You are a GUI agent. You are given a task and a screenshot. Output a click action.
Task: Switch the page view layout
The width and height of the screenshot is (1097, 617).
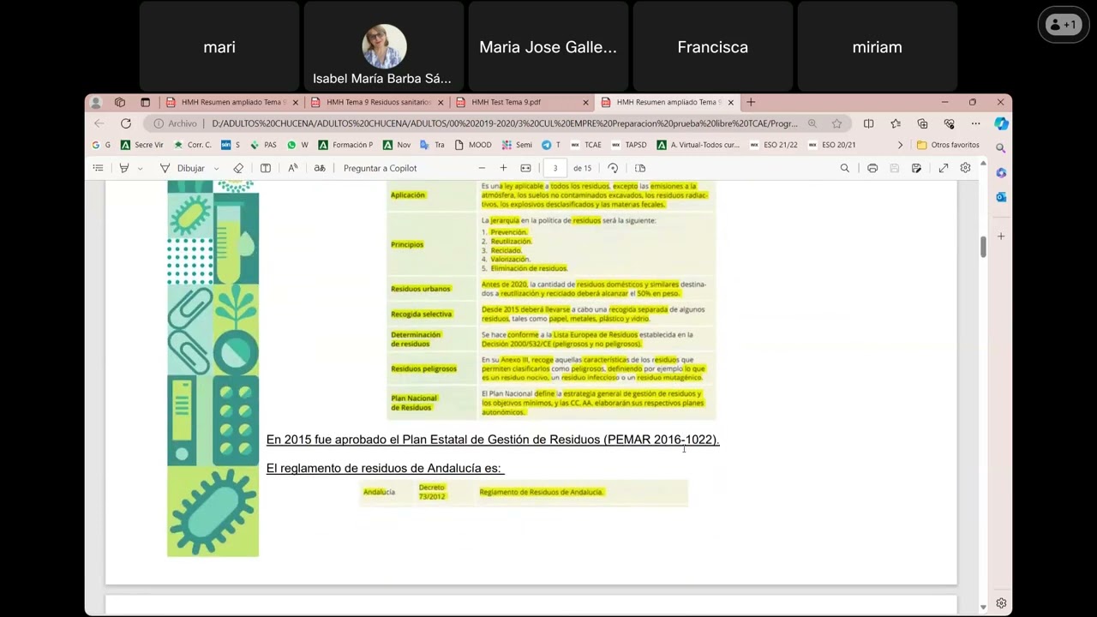(x=640, y=168)
